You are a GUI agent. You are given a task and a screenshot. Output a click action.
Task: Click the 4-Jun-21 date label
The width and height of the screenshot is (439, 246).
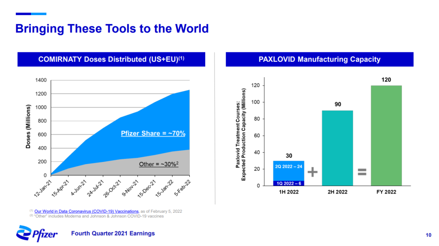coord(78,187)
